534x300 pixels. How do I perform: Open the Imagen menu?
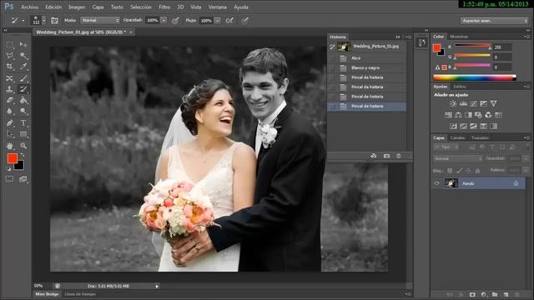pyautogui.click(x=77, y=7)
